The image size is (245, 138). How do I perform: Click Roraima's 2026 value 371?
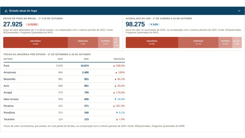pos(87,106)
